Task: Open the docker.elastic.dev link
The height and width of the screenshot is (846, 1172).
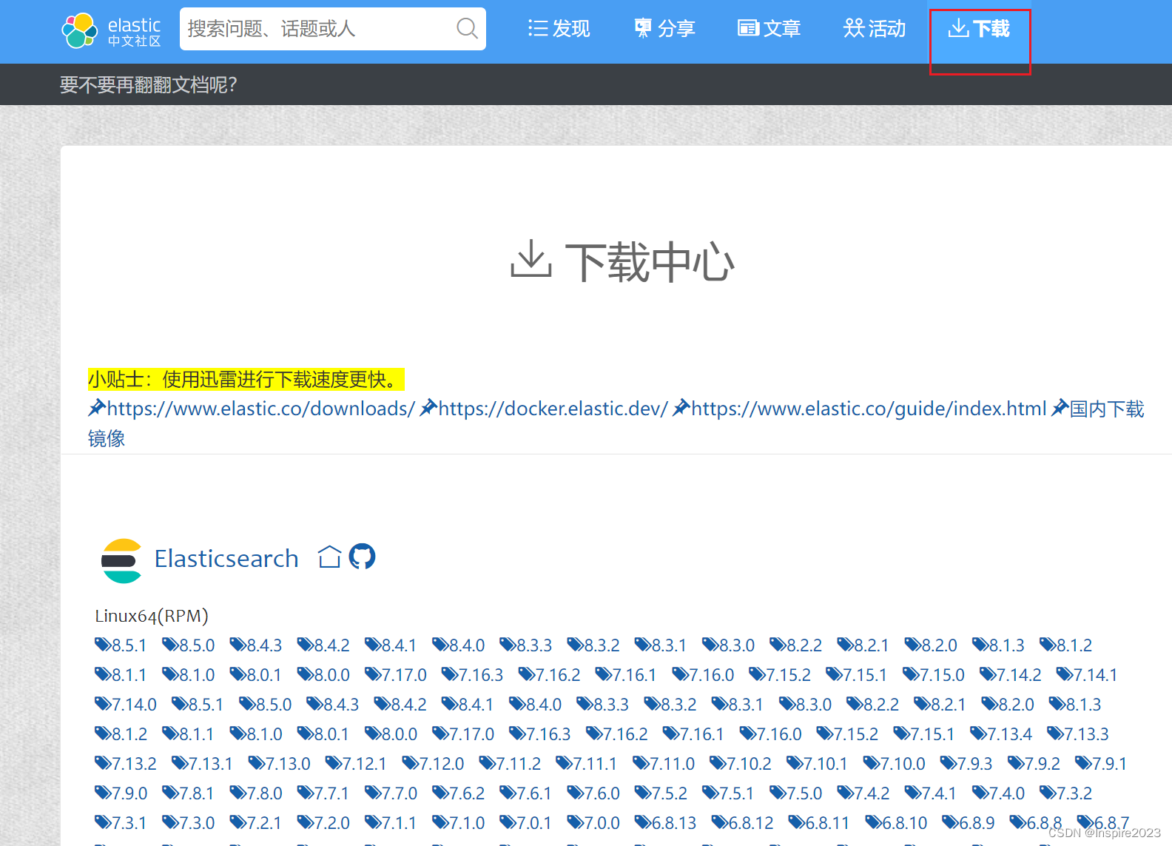Action: coord(544,409)
